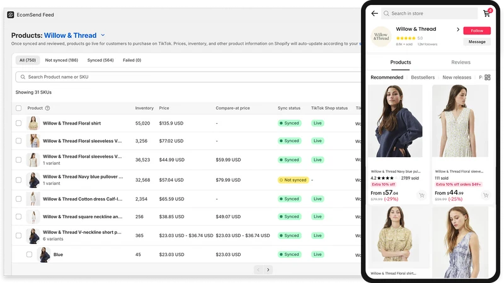The image size is (504, 283).
Task: Click Willow & Thread Floral shirt product name
Action: click(72, 123)
